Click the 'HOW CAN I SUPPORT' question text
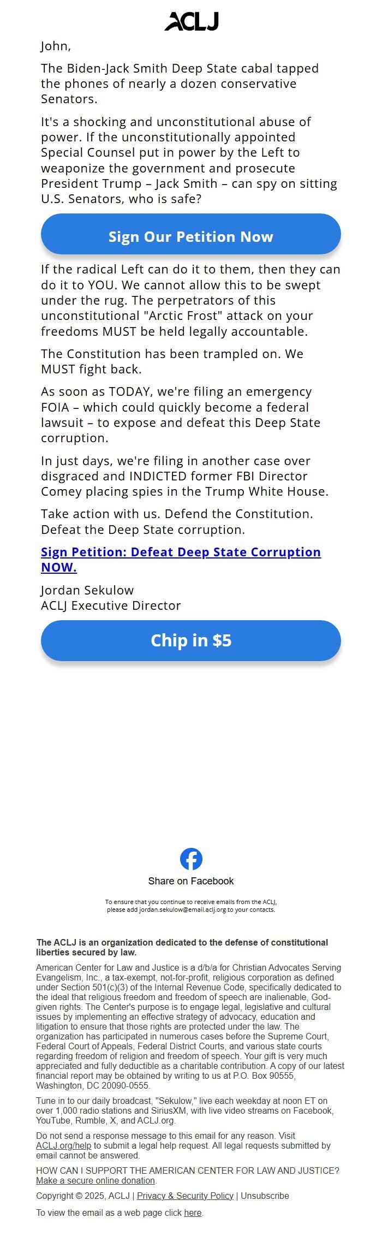Image resolution: width=382 pixels, height=1242 pixels. coord(188,1170)
